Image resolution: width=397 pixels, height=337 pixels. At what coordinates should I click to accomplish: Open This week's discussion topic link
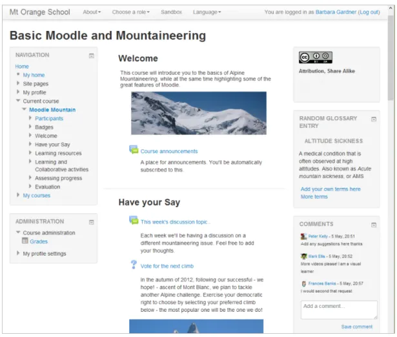(x=175, y=222)
